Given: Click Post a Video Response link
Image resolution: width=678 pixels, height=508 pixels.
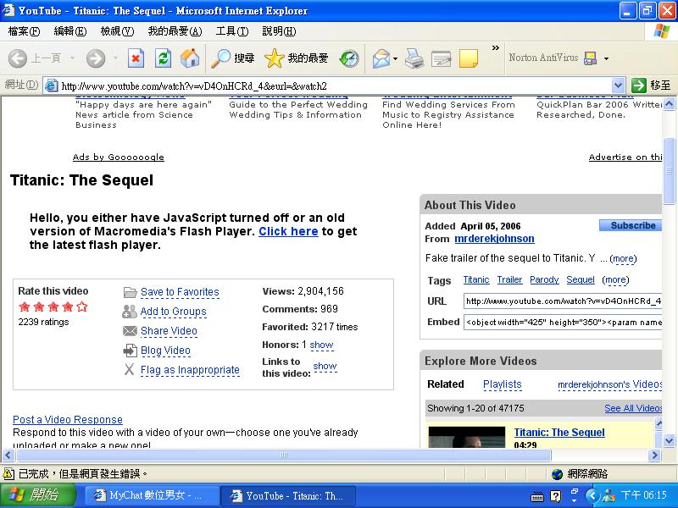Looking at the screenshot, I should [x=68, y=419].
